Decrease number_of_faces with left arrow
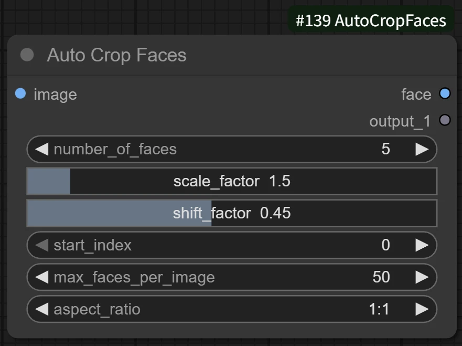Image resolution: width=462 pixels, height=346 pixels. click(x=42, y=149)
